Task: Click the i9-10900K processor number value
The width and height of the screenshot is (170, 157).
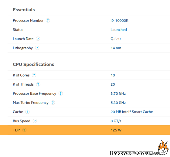Action: pyautogui.click(x=120, y=20)
